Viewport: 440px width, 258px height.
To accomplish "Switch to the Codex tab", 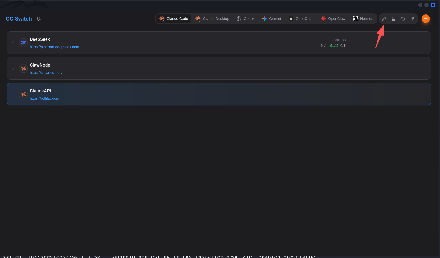I will point(246,19).
